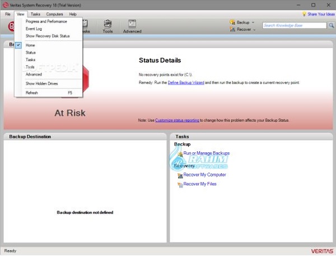Expand the Recover dropdown arrow
This screenshot has height=256, width=336.
[x=254, y=30]
